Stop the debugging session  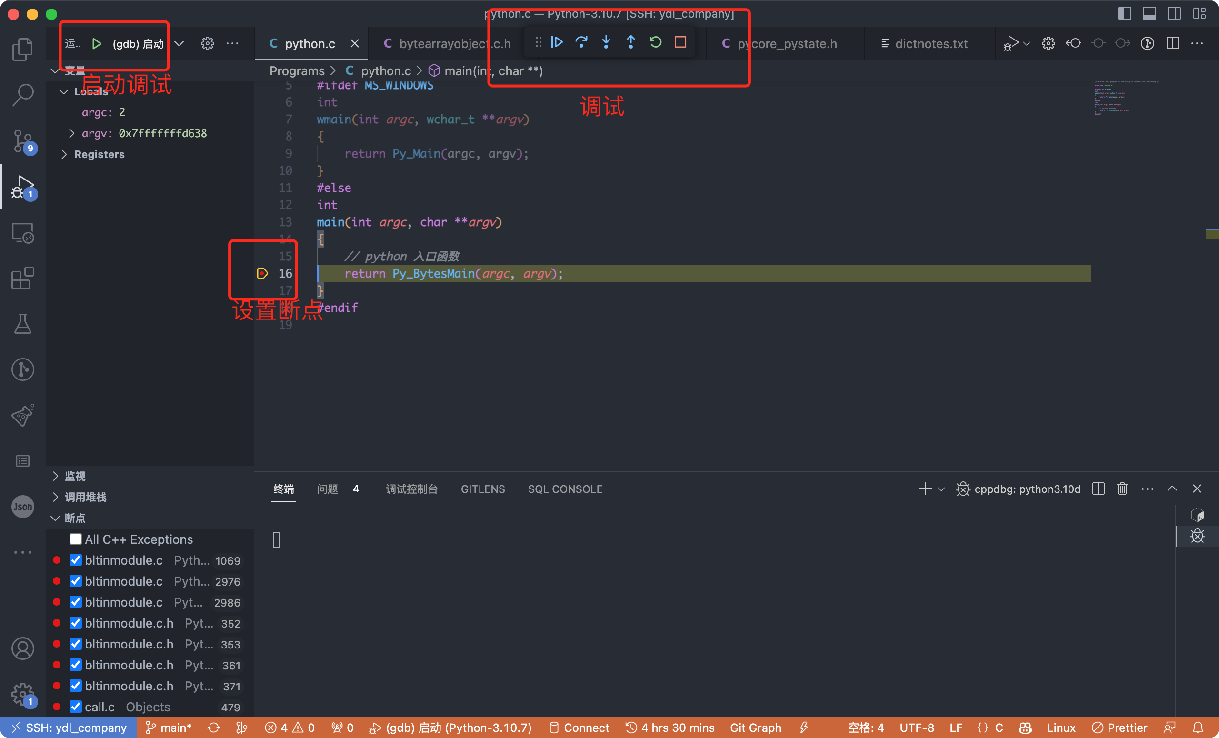[x=680, y=42]
